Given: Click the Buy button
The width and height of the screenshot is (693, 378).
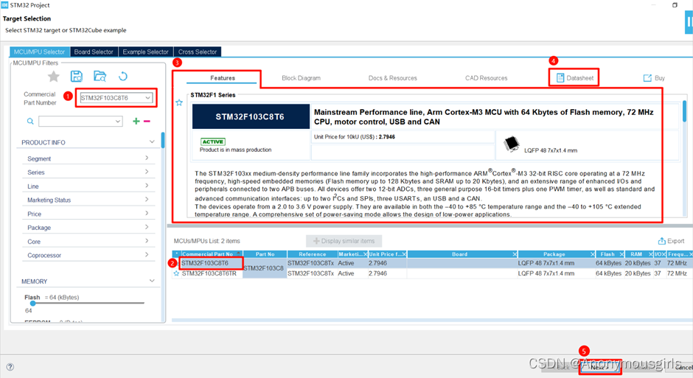Looking at the screenshot, I should [x=654, y=77].
